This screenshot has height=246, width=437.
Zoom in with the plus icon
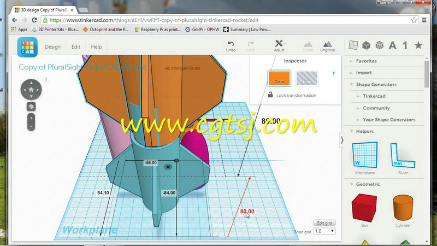click(x=31, y=118)
